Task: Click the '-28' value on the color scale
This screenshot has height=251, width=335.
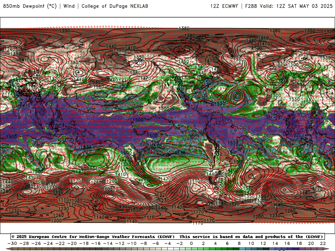Action: point(24,243)
